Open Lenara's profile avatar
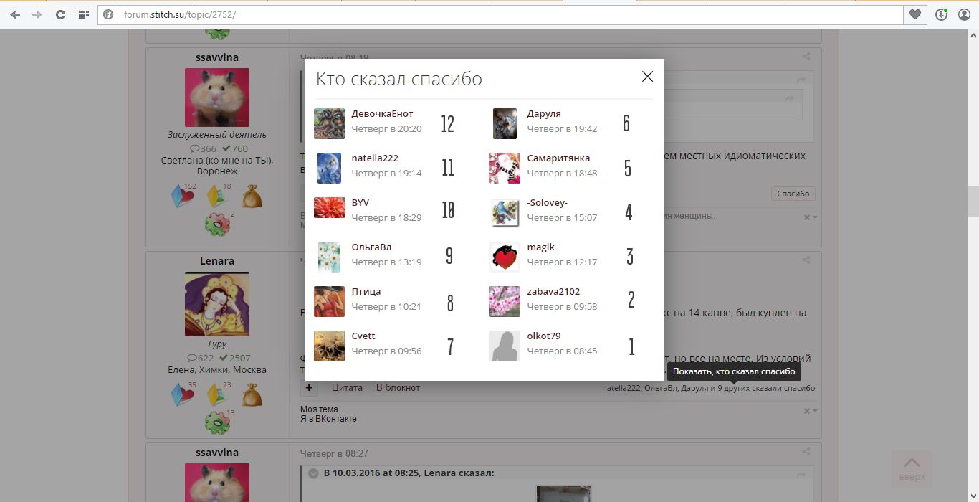The image size is (979, 502). (x=217, y=305)
